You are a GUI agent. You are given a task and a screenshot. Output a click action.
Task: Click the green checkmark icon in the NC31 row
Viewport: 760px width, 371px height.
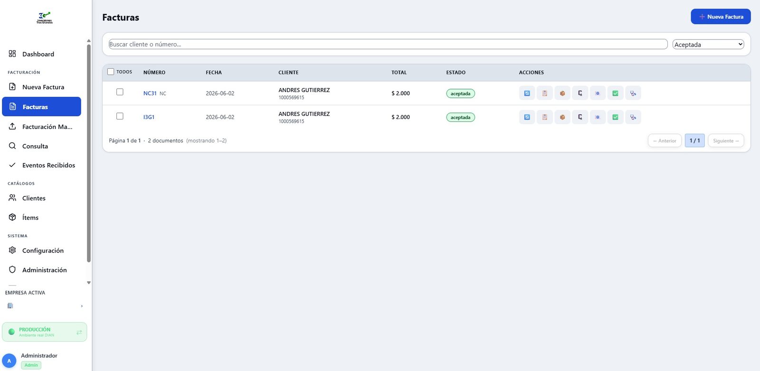pos(615,93)
